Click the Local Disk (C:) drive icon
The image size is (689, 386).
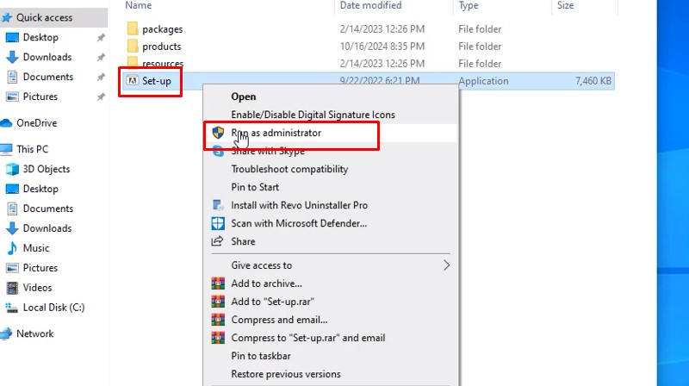click(x=13, y=308)
